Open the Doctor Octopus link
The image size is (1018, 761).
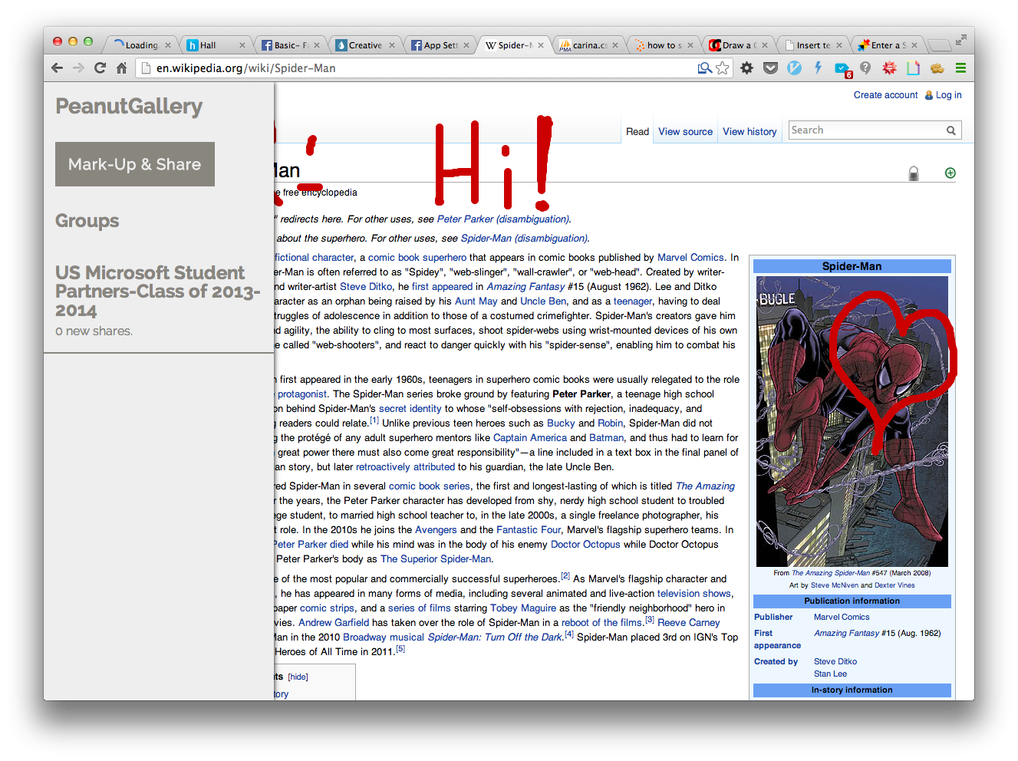coord(585,545)
